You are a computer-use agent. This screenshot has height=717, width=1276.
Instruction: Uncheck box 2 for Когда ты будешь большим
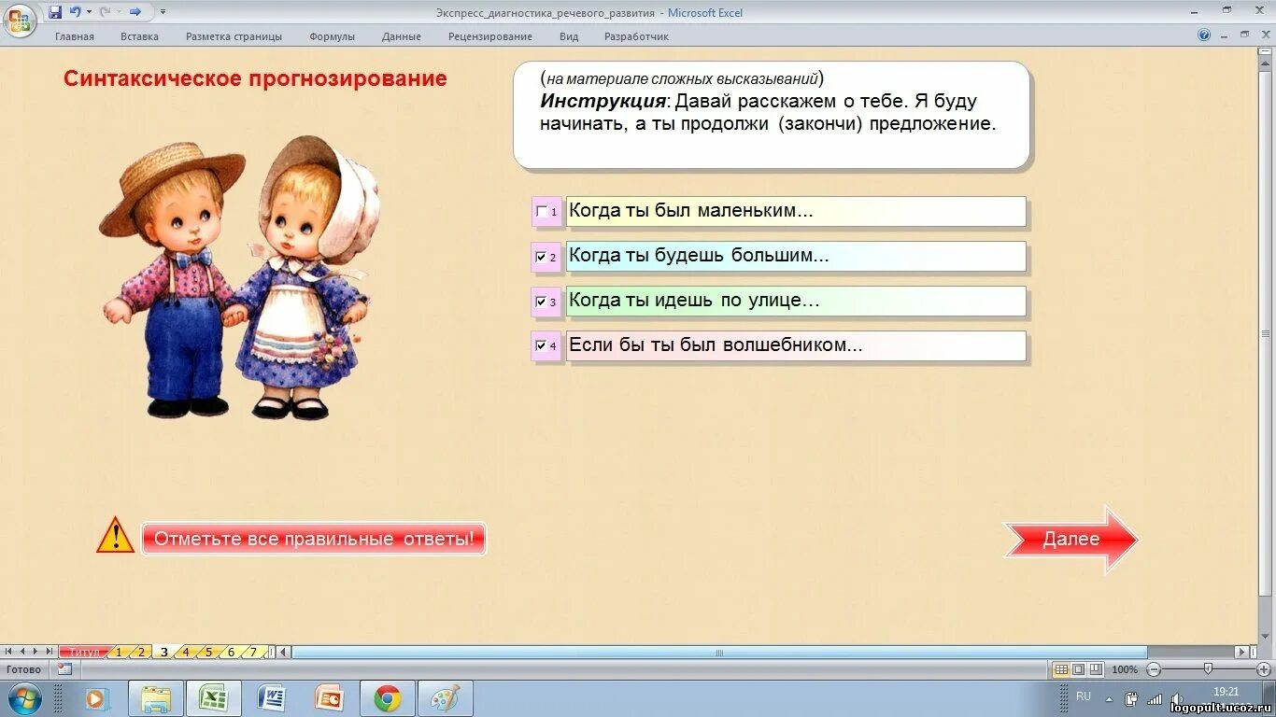pyautogui.click(x=541, y=257)
